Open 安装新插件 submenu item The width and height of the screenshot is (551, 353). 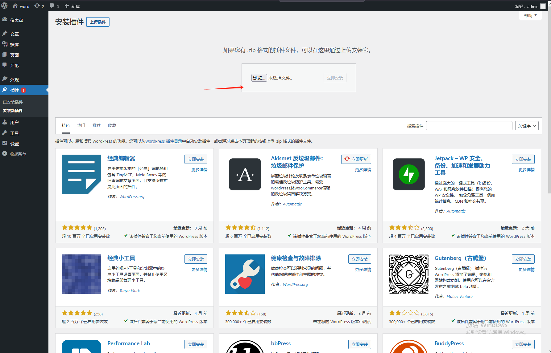[x=13, y=111]
